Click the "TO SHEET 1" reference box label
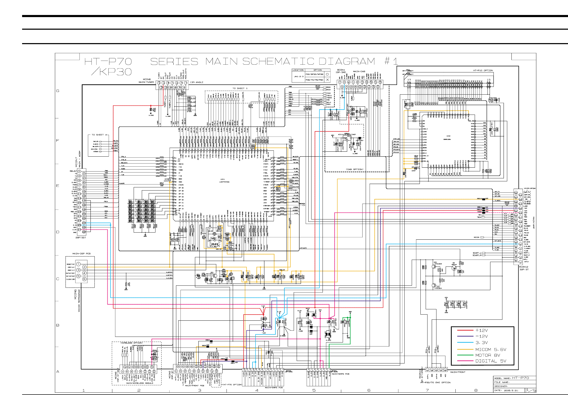The height and width of the screenshot is (395, 568). point(240,88)
